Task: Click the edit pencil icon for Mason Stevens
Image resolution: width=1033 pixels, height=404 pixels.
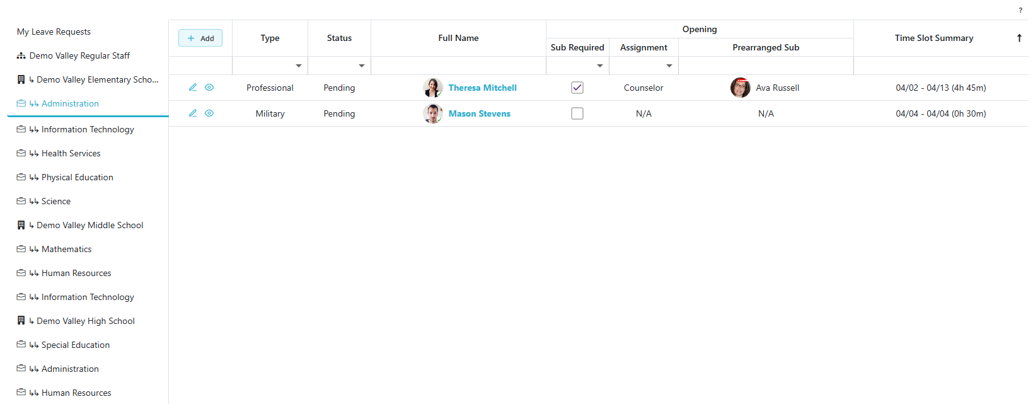Action: pos(193,113)
